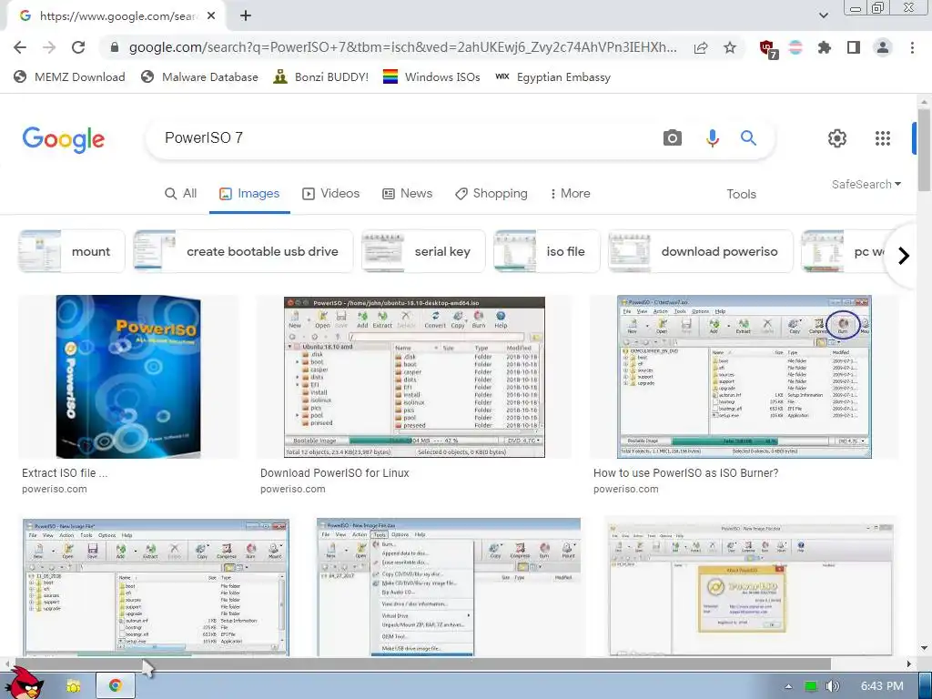932x699 pixels.
Task: Click the site lock icon in address bar
Action: (115, 47)
